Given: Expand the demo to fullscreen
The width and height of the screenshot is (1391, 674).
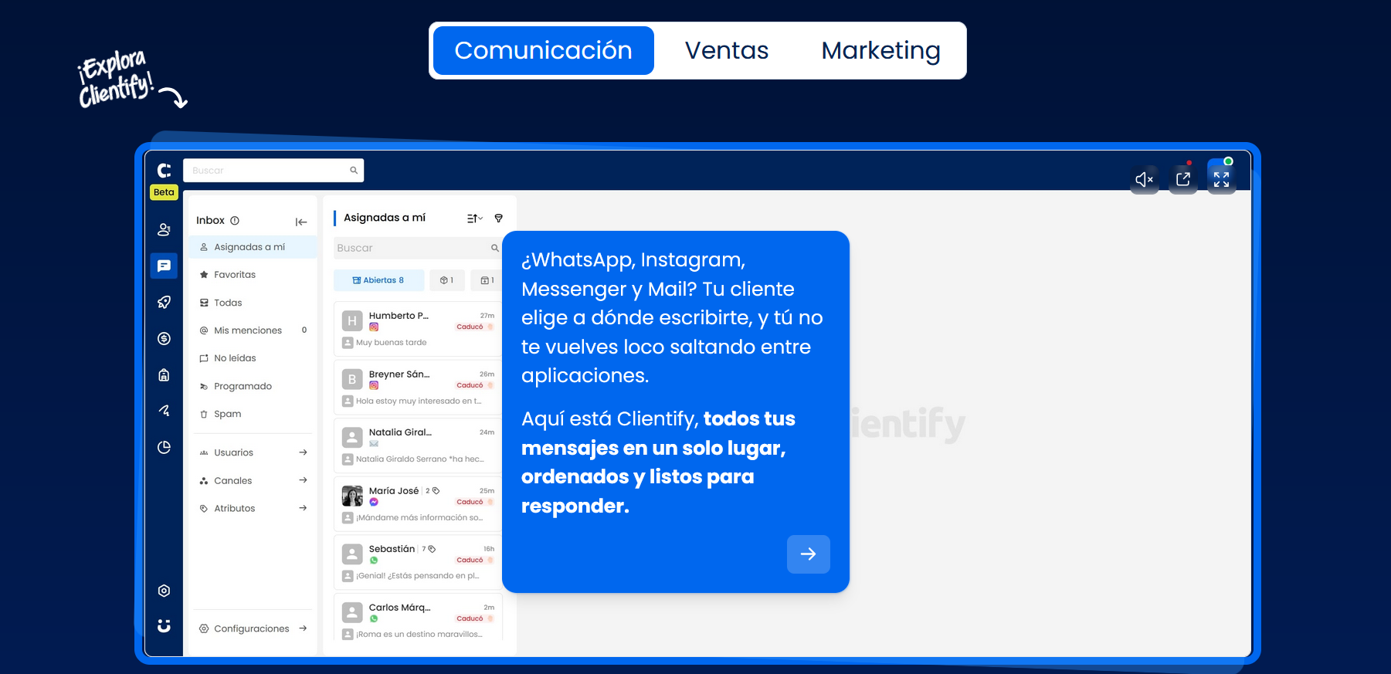Looking at the screenshot, I should coord(1221,179).
